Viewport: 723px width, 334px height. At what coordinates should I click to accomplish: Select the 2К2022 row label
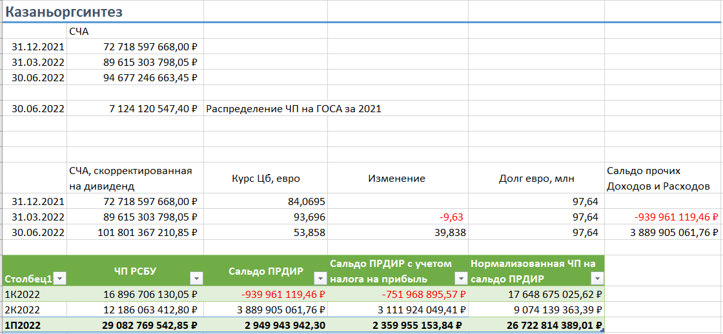pyautogui.click(x=35, y=309)
